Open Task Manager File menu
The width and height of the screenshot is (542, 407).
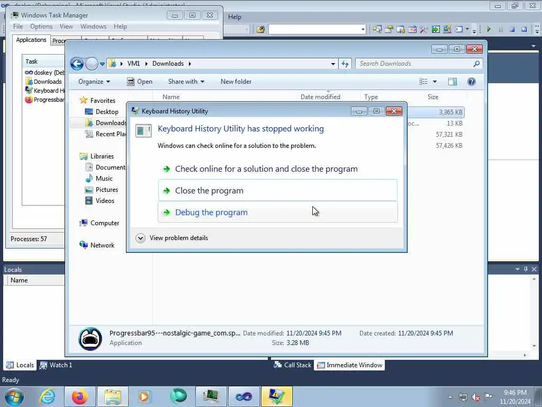[x=18, y=26]
